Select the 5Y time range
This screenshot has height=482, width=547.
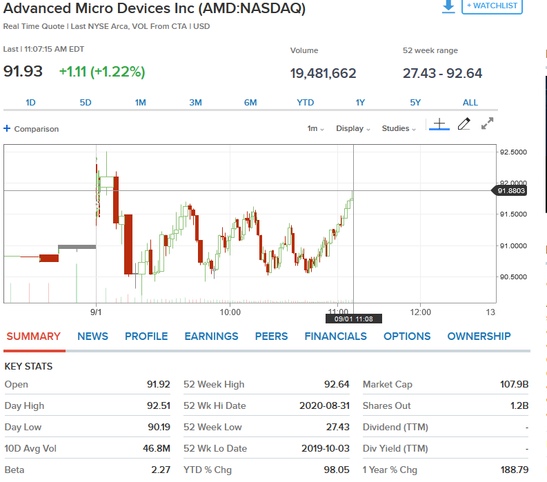pyautogui.click(x=415, y=103)
